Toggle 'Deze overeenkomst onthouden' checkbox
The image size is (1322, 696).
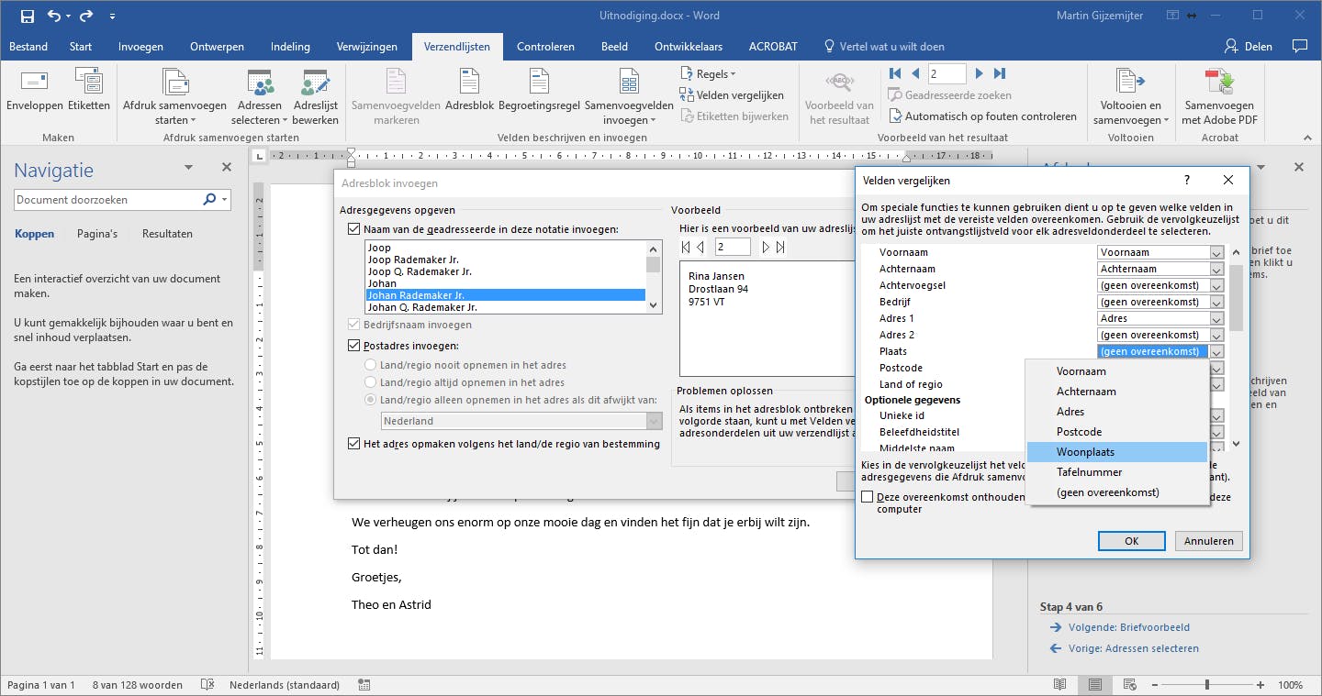tap(868, 497)
